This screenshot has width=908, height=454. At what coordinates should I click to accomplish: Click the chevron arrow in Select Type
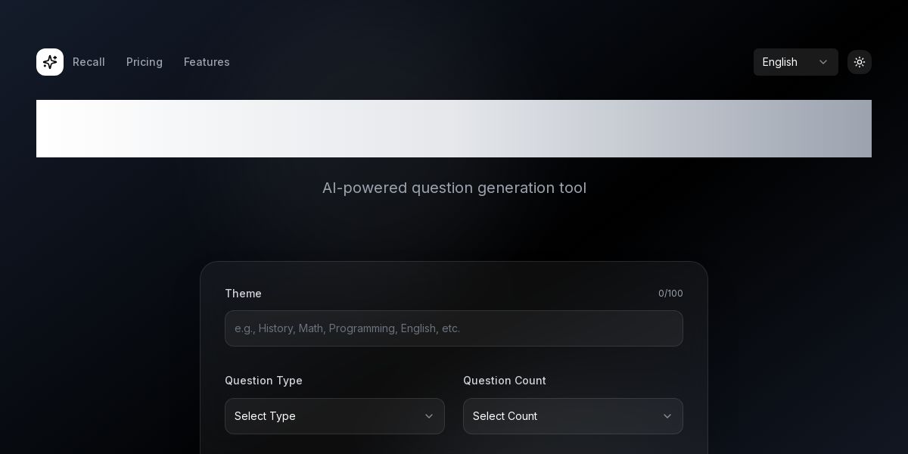pos(429,416)
